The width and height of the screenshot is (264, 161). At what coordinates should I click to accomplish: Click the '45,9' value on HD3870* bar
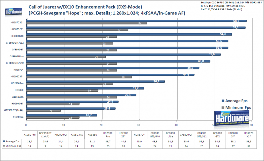click(190, 68)
